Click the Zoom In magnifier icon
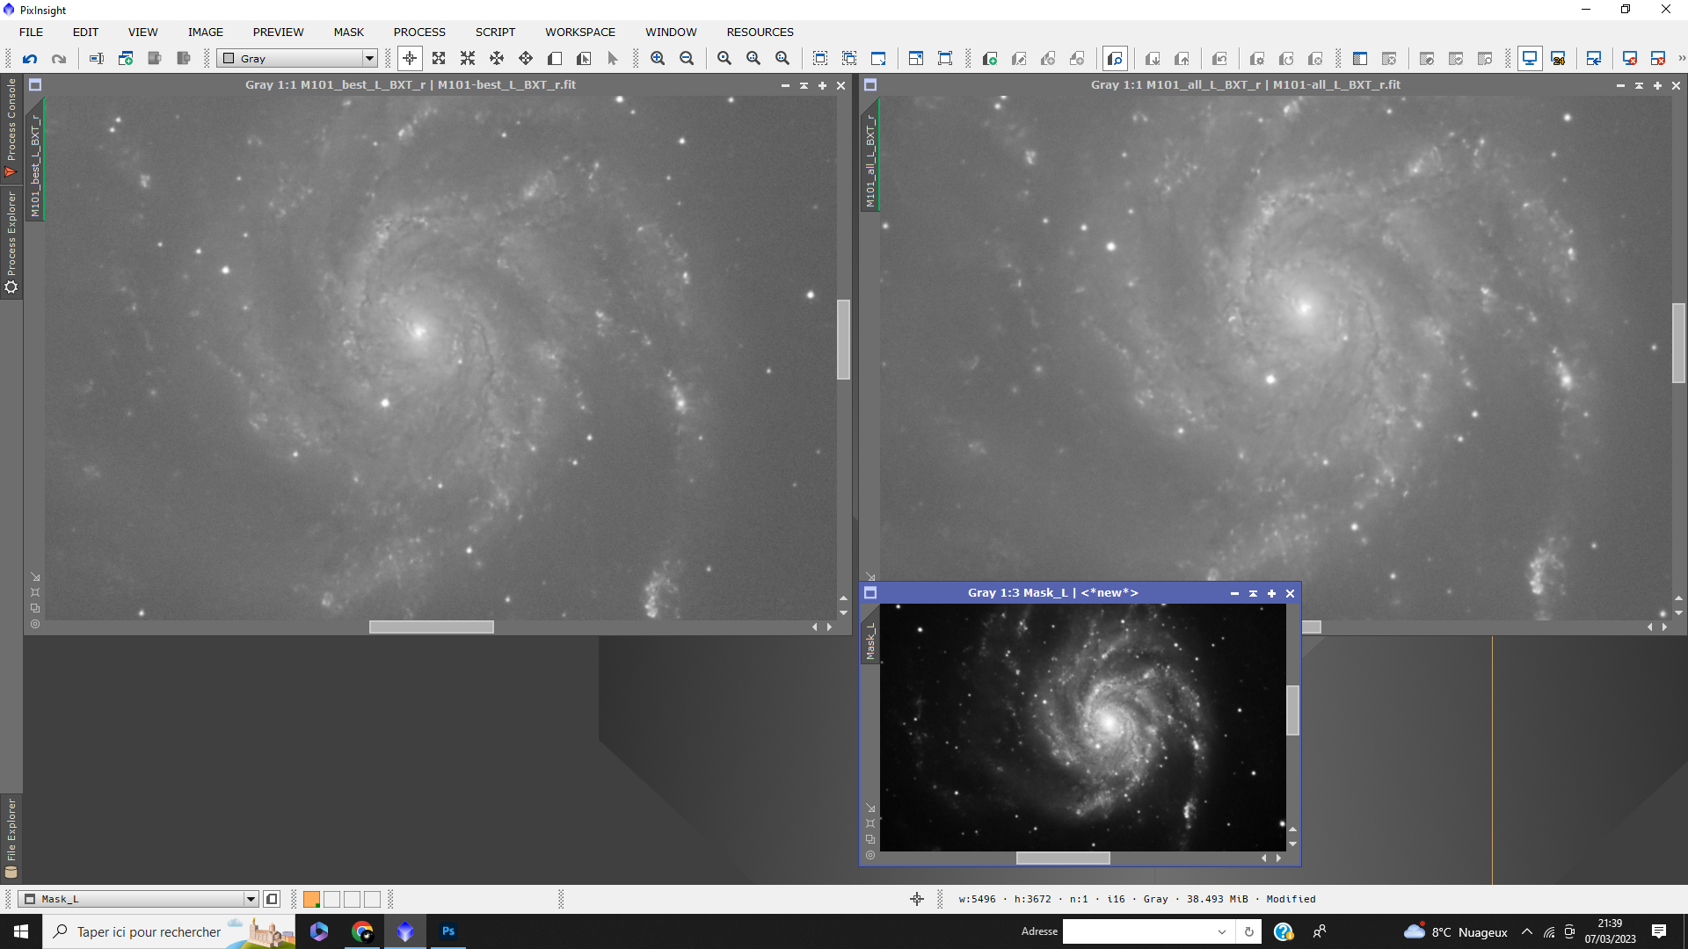The image size is (1688, 949). coord(658,59)
